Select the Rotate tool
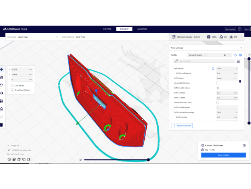This screenshot has height=189, width=251. [x=2, y=85]
